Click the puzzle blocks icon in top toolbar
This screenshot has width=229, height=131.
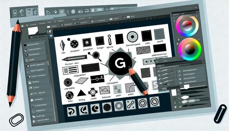click(80, 11)
